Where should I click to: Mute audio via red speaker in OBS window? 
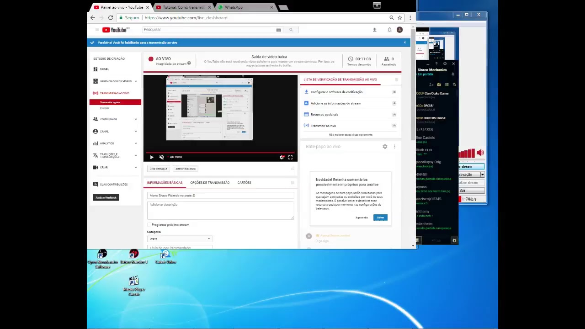point(480,153)
